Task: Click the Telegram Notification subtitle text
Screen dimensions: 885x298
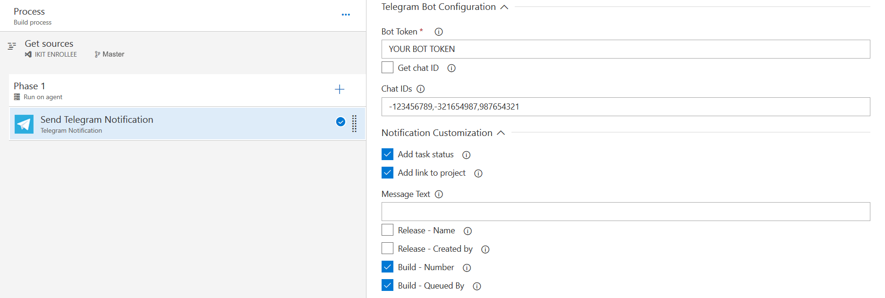Action: tap(71, 130)
